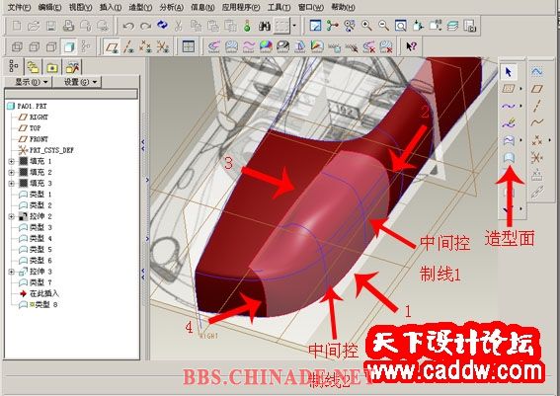The height and width of the screenshot is (396, 560).
Task: Select the arrow Select tool in right toolbar
Action: (509, 72)
